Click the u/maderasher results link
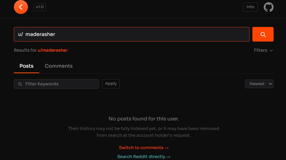Image resolution: width=286 pixels, height=160 pixels. click(53, 50)
